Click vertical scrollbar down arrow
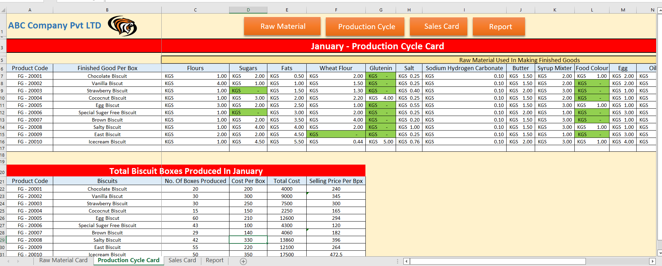Viewport: 662px width, 266px height. [659, 253]
